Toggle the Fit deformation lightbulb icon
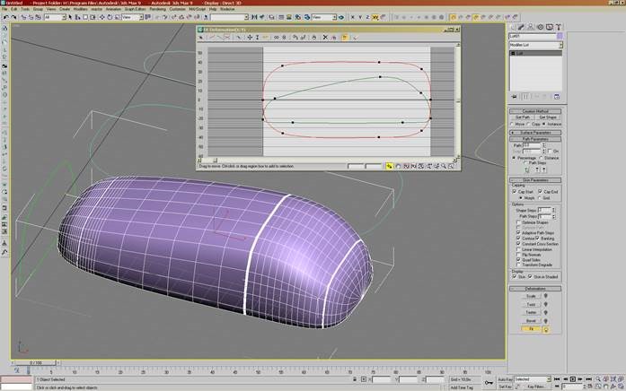Viewport: 626px width, 391px height. tap(548, 329)
